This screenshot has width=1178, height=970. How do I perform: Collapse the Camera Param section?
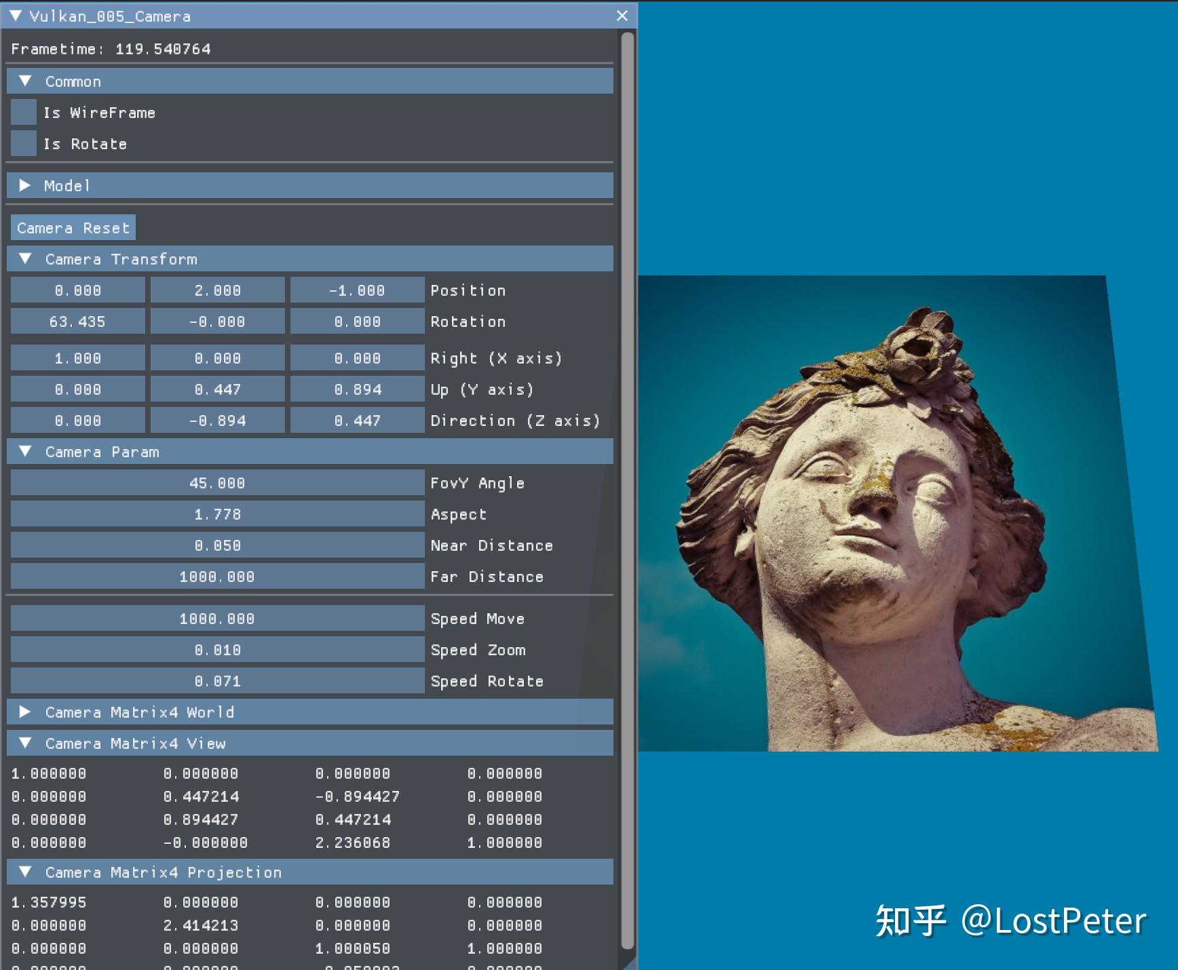pos(26,451)
